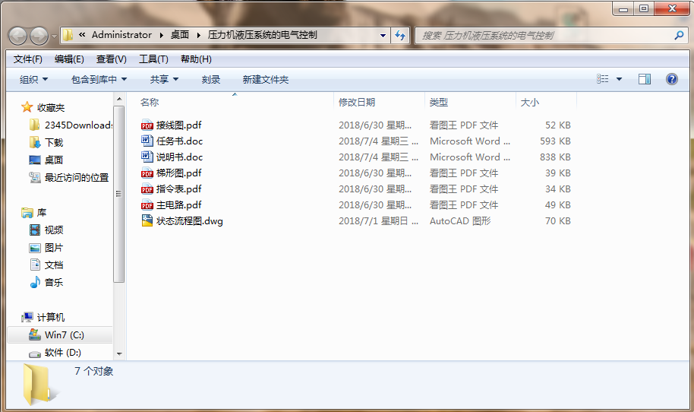The image size is (694, 412).
Task: Select the AutoCAD 图形 type cell
Action: 460,220
